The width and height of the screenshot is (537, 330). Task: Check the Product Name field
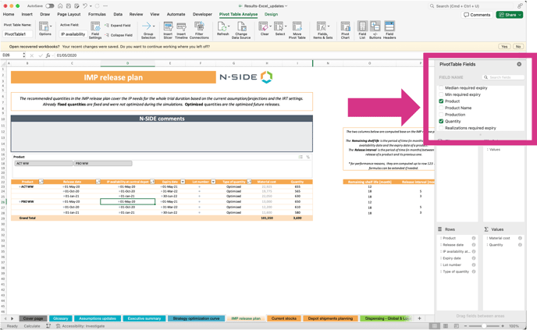[441, 108]
